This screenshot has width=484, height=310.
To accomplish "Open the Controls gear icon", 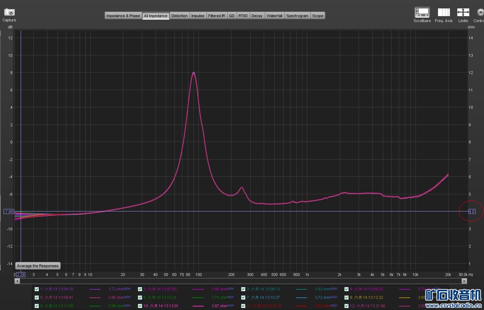I will click(480, 12).
